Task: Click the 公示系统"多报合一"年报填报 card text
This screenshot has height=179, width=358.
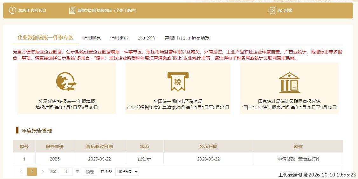Action: (x=67, y=101)
